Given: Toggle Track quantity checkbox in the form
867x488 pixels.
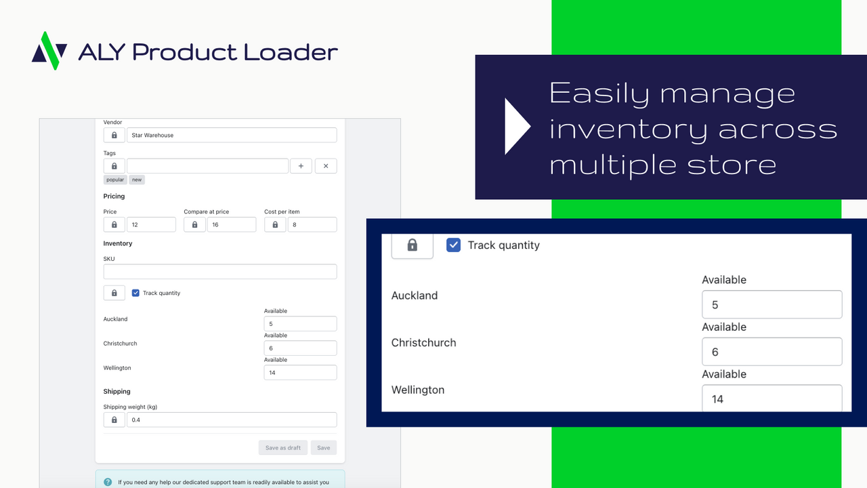Looking at the screenshot, I should point(135,293).
